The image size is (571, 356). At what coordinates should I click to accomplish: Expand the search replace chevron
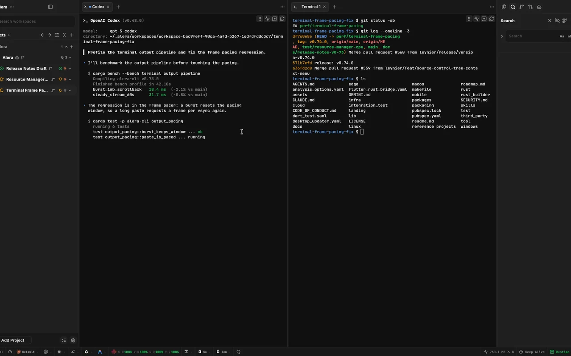(502, 36)
